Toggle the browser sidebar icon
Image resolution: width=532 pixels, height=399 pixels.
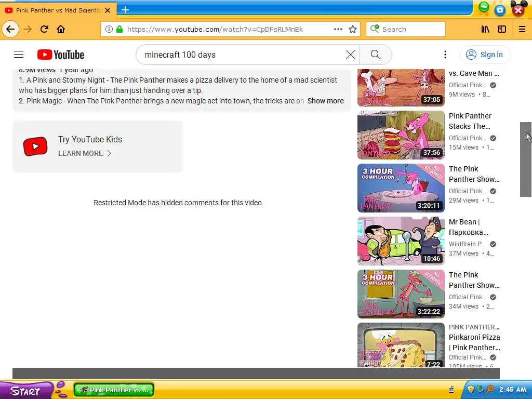point(502,29)
